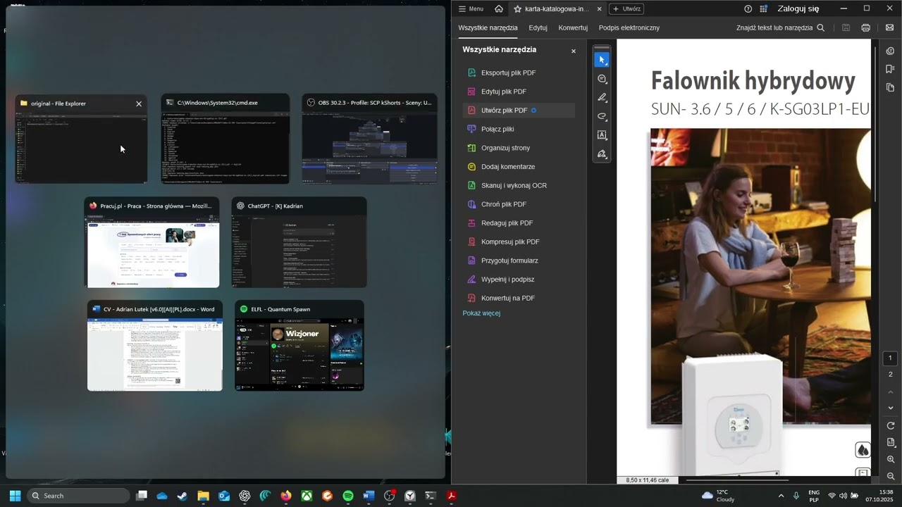Select the CV Word document thumbnail

[x=155, y=346]
